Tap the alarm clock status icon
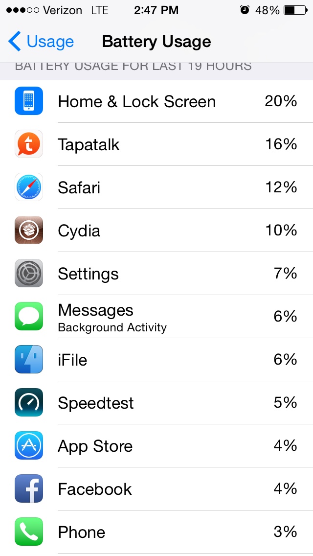 (245, 10)
